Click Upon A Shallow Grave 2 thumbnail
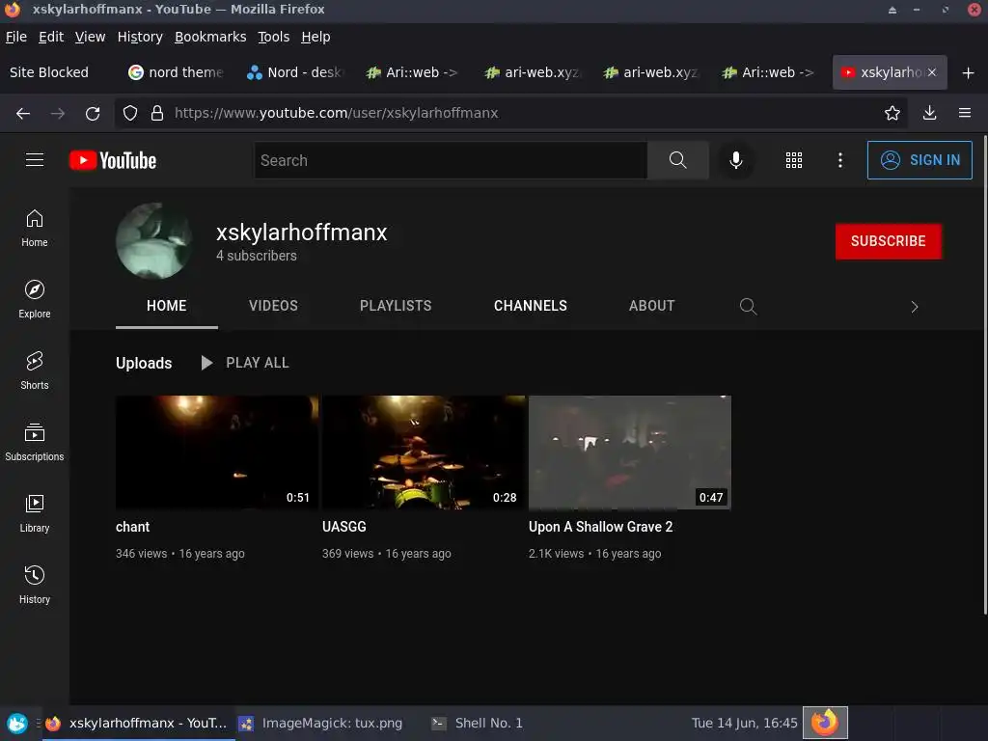 (630, 453)
